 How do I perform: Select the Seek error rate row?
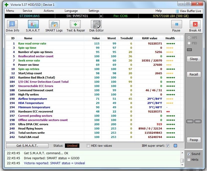point(95,60)
